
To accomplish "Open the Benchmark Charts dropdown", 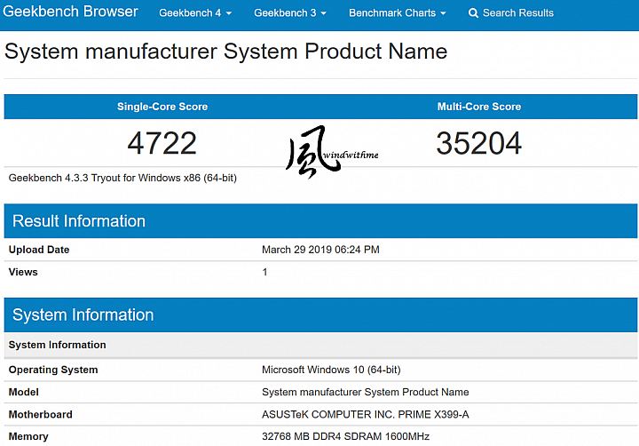I will (398, 13).
